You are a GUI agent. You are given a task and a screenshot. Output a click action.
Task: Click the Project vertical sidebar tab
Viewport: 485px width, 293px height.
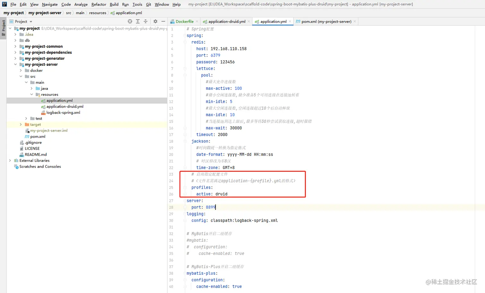pyautogui.click(x=4, y=28)
